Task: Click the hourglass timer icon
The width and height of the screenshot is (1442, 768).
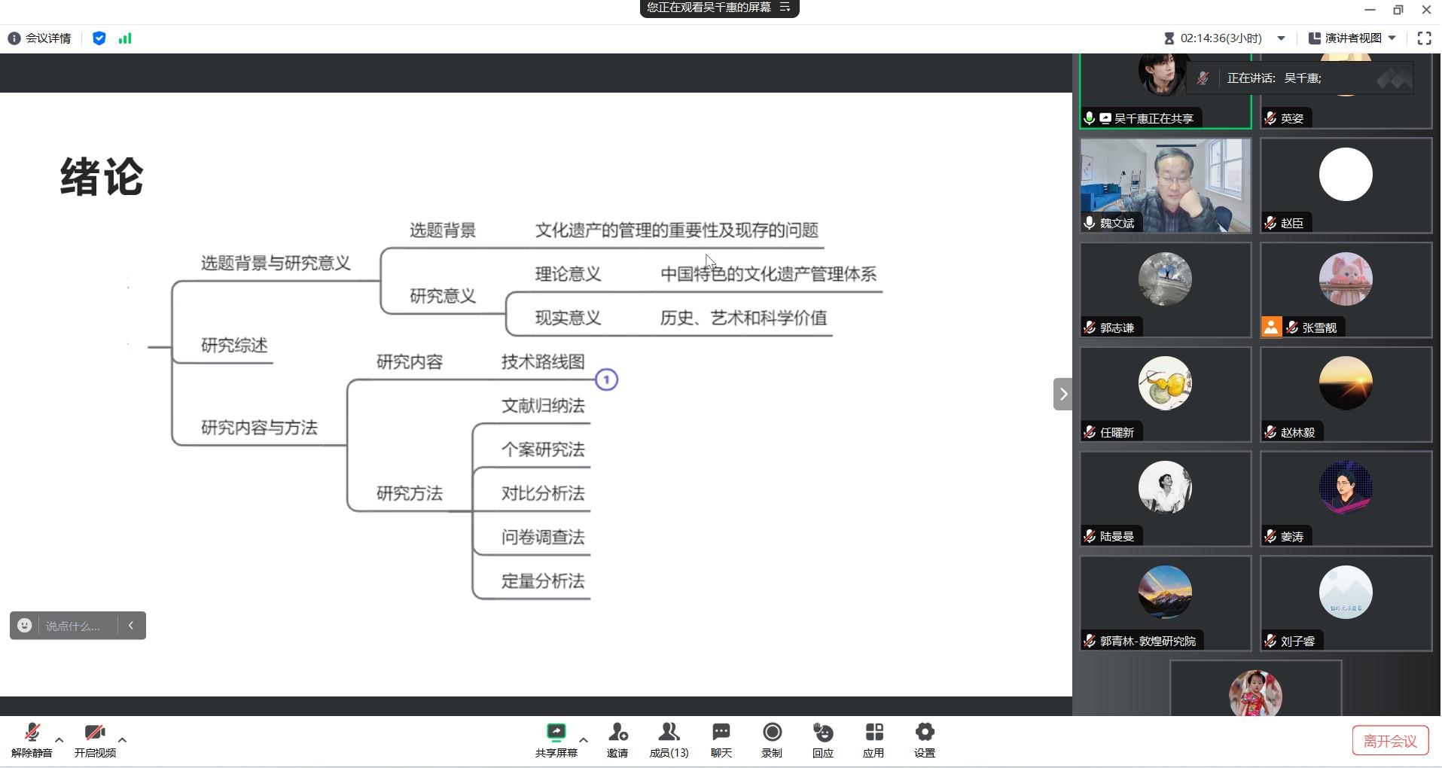Action: [1169, 38]
